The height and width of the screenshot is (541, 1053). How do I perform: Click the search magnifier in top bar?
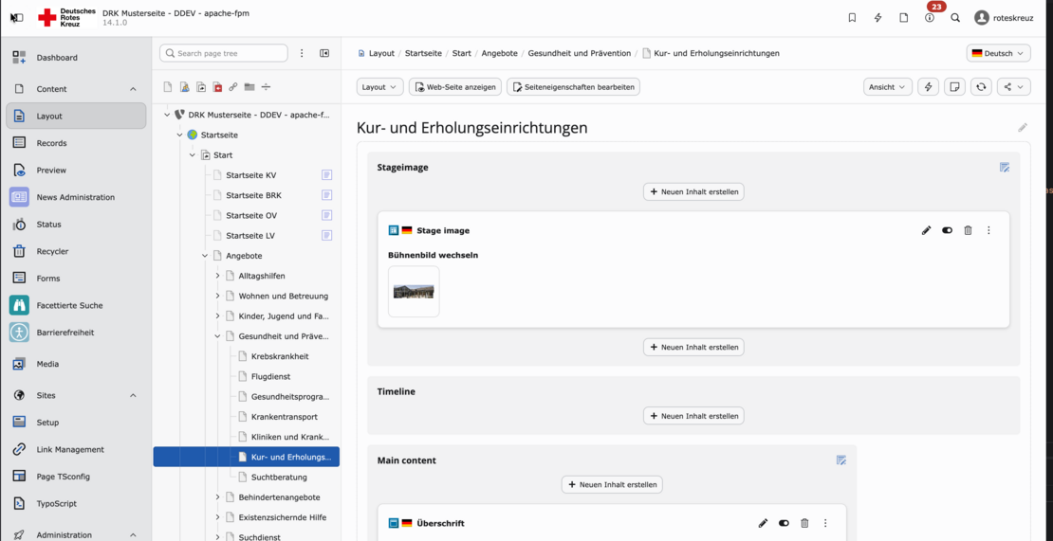tap(955, 18)
